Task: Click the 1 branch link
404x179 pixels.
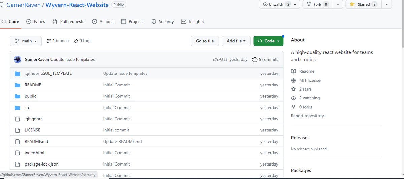Action: pyautogui.click(x=58, y=41)
